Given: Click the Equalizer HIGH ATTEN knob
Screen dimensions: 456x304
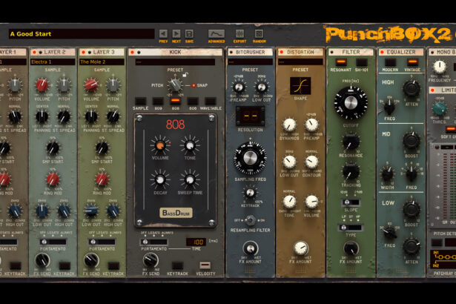Looking at the screenshot, I should click(412, 89).
